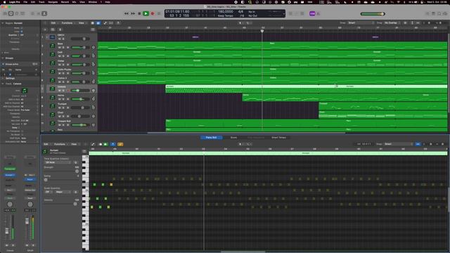Solo the Cello track
This screenshot has height=253, width=450.
click(63, 56)
